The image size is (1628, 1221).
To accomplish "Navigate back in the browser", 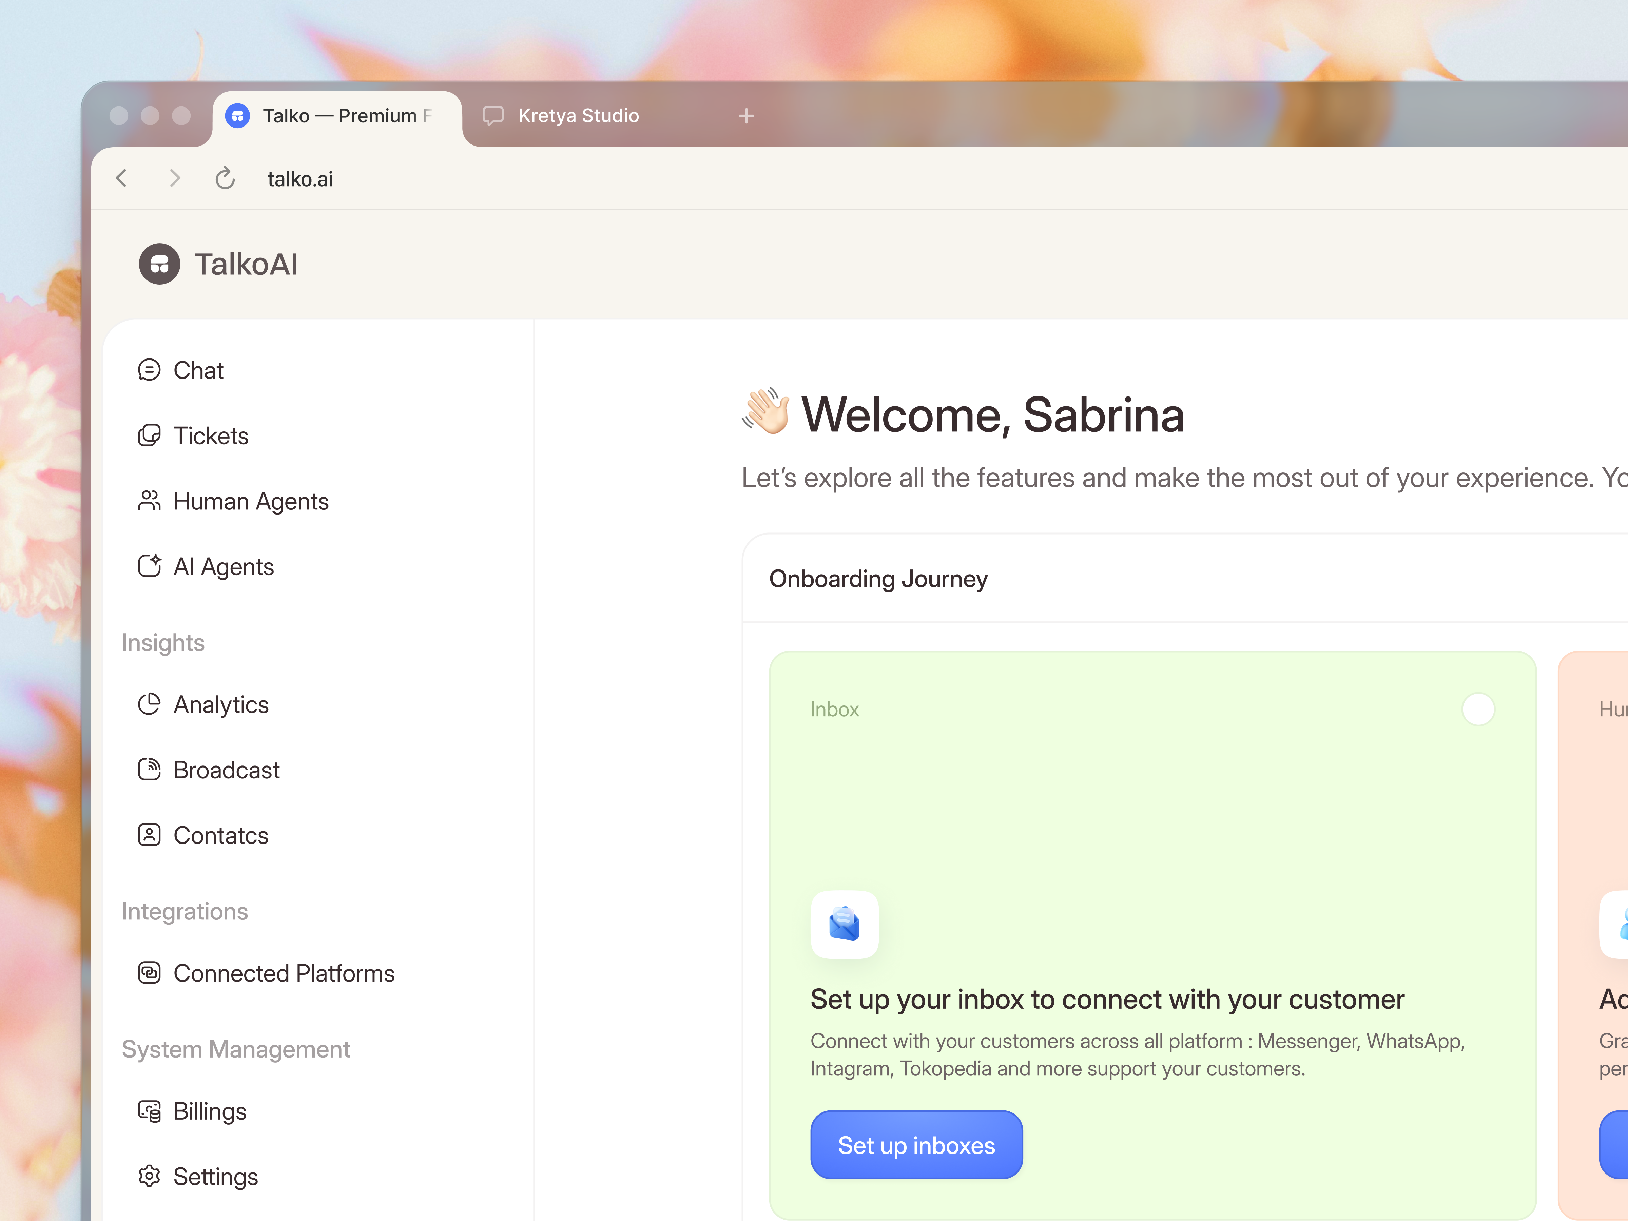I will [122, 178].
